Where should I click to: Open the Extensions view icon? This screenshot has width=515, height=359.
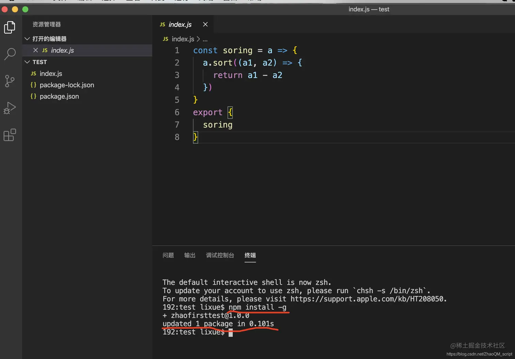click(x=10, y=135)
